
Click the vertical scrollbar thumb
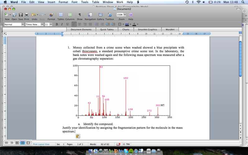[241, 59]
